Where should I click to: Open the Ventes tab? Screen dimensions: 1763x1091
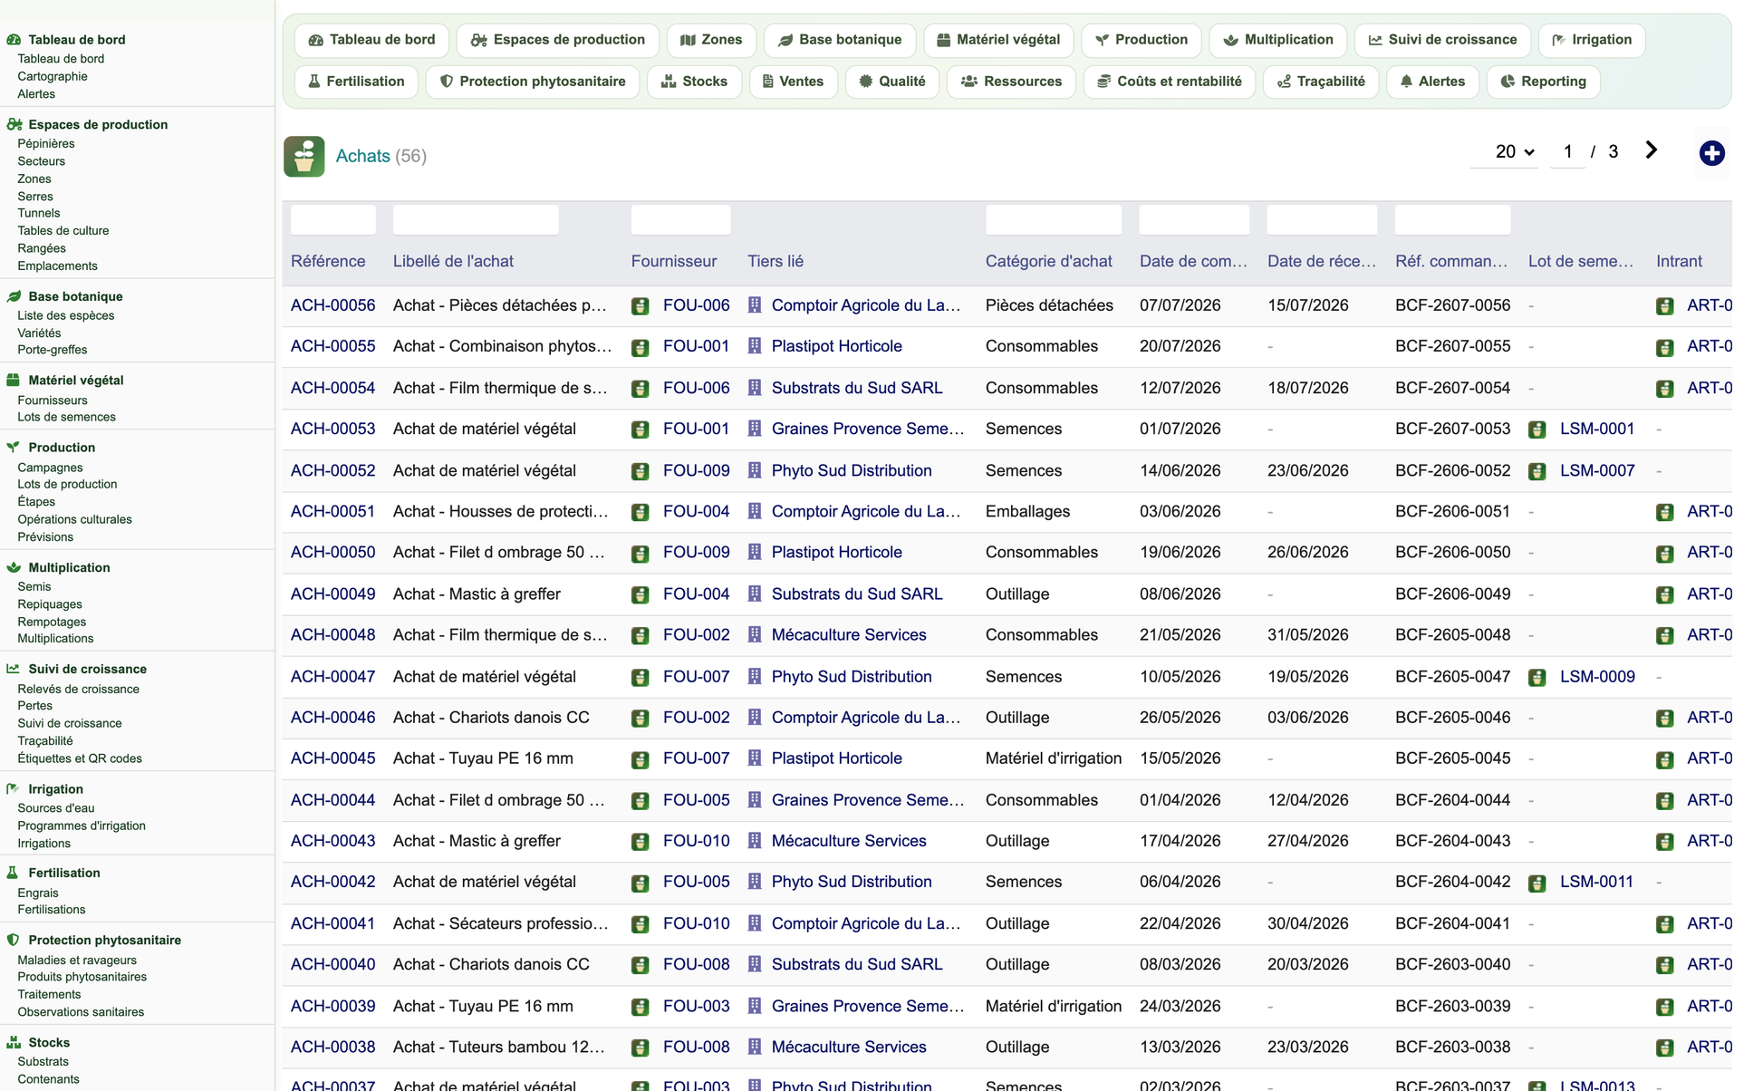(x=794, y=82)
